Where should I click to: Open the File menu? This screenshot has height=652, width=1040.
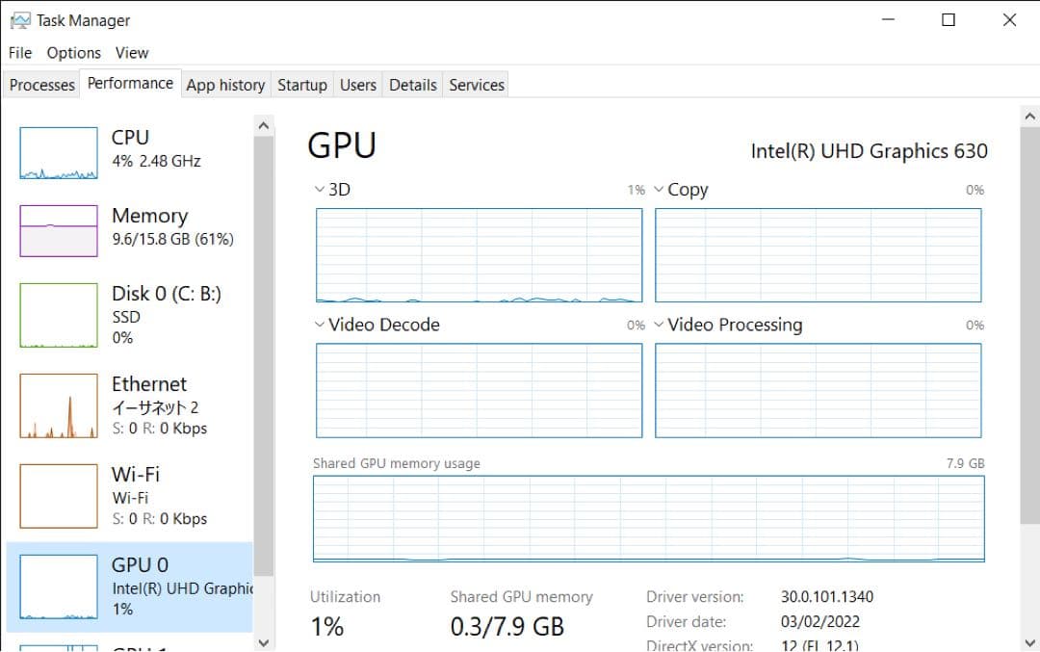tap(18, 53)
